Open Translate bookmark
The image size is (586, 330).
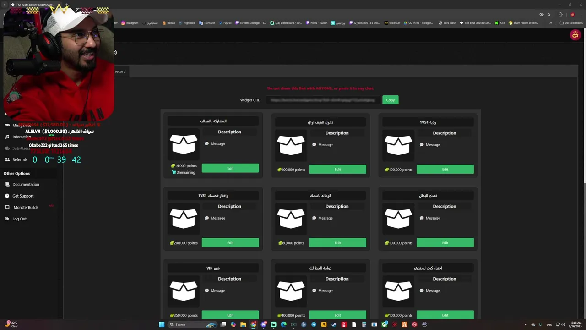click(207, 23)
